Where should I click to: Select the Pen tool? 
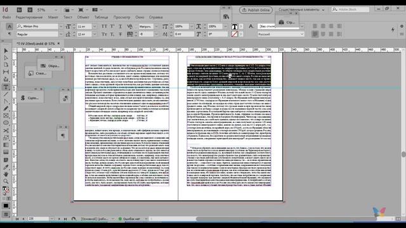pos(6,101)
